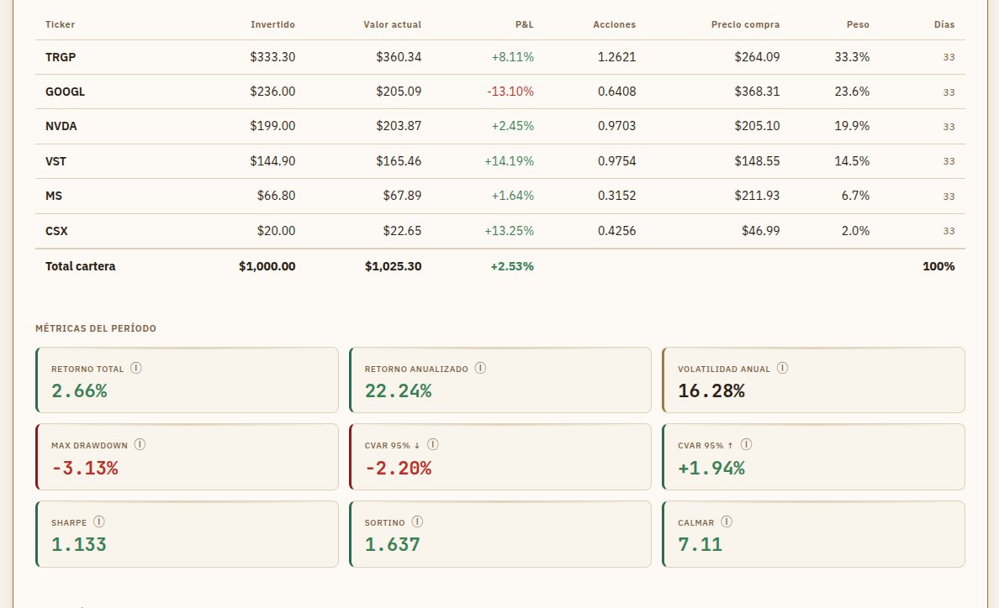Show info tooltip for Max Drawdown
This screenshot has height=608, width=999.
pos(140,444)
